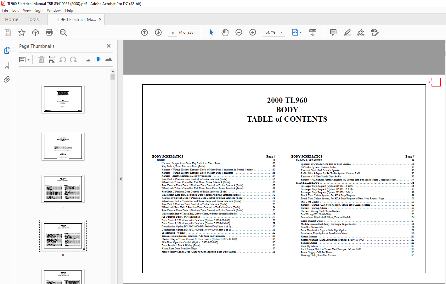Switch to the Home tab
446x284 pixels.
[x=12, y=19]
